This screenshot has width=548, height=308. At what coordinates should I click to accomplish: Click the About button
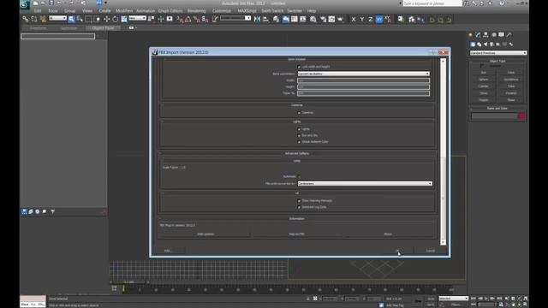(388, 234)
